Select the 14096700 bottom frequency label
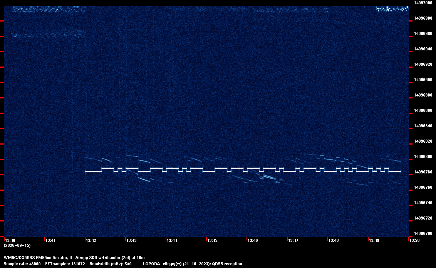436x268 pixels. [x=423, y=233]
